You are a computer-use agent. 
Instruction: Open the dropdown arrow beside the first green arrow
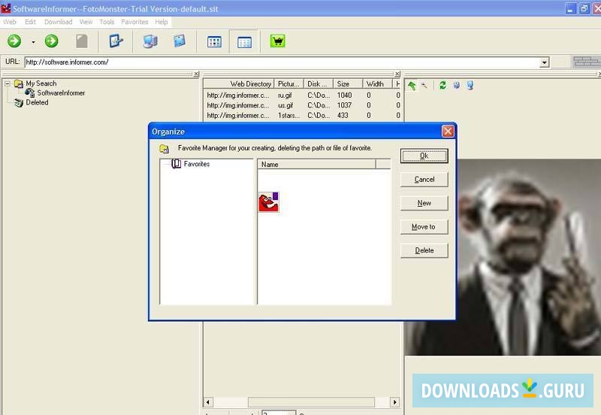pyautogui.click(x=33, y=42)
